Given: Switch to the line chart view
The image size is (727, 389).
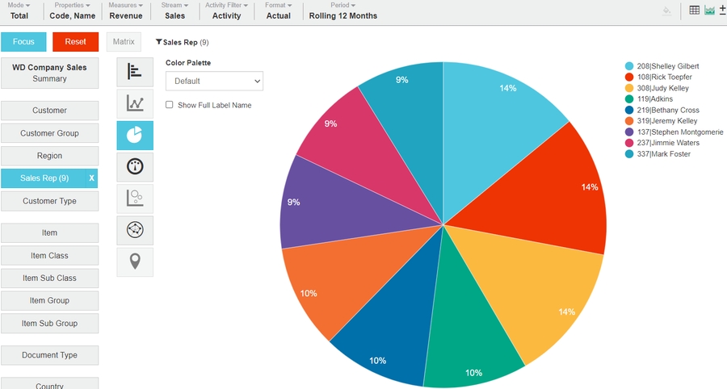Looking at the screenshot, I should tap(135, 103).
